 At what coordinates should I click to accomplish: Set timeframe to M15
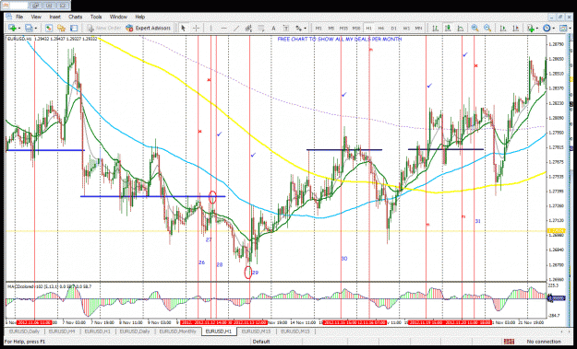click(343, 28)
